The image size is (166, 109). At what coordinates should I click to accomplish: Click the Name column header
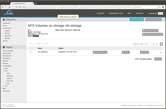click(40, 48)
